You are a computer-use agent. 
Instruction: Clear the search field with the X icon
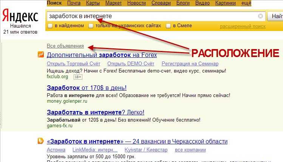tap(260, 16)
